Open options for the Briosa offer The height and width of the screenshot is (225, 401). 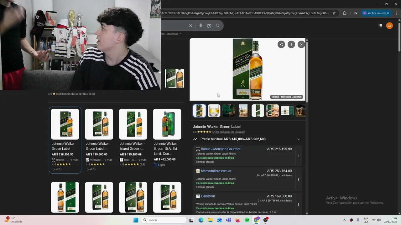299,156
